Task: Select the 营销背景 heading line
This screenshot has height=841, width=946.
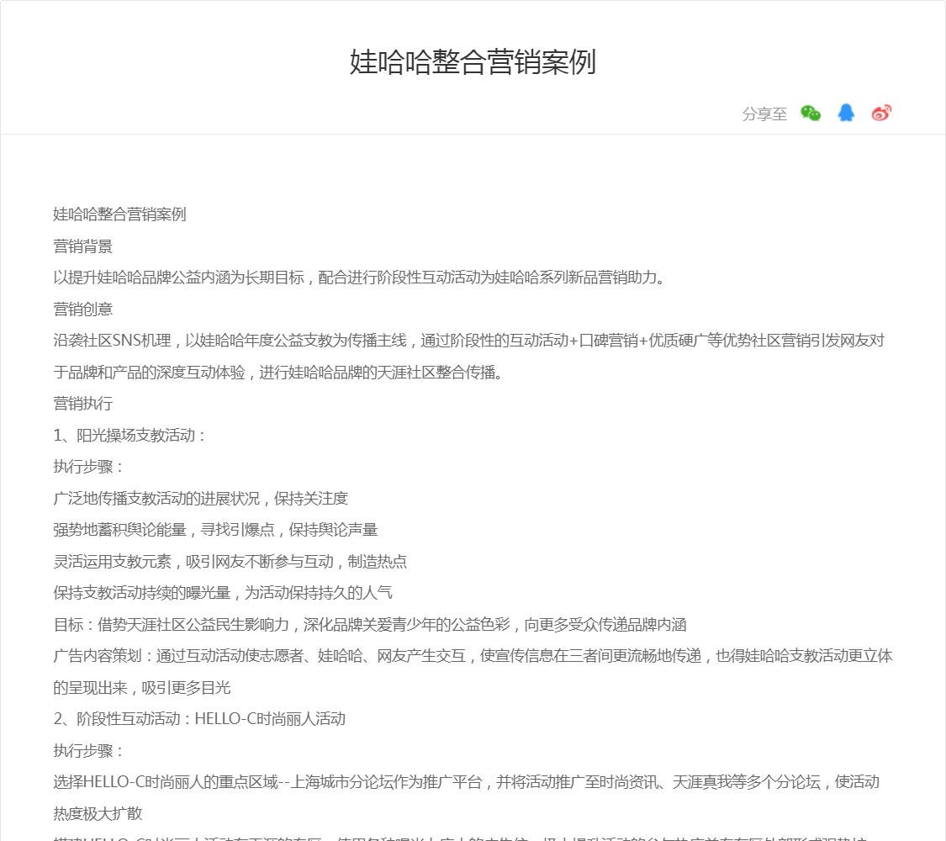Action: [x=82, y=246]
